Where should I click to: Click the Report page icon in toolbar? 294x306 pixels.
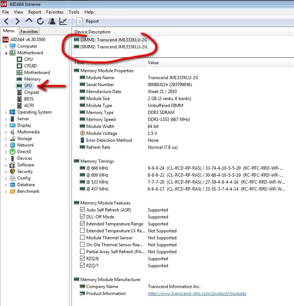(80, 21)
